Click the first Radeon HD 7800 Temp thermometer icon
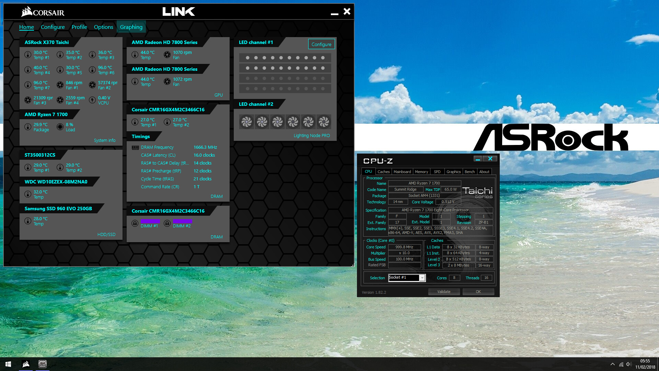This screenshot has width=659, height=371. click(x=135, y=55)
